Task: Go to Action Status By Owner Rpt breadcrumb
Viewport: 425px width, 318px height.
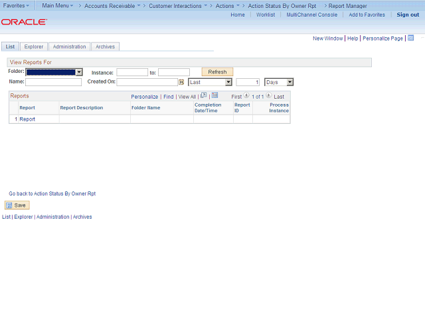Action: point(282,6)
